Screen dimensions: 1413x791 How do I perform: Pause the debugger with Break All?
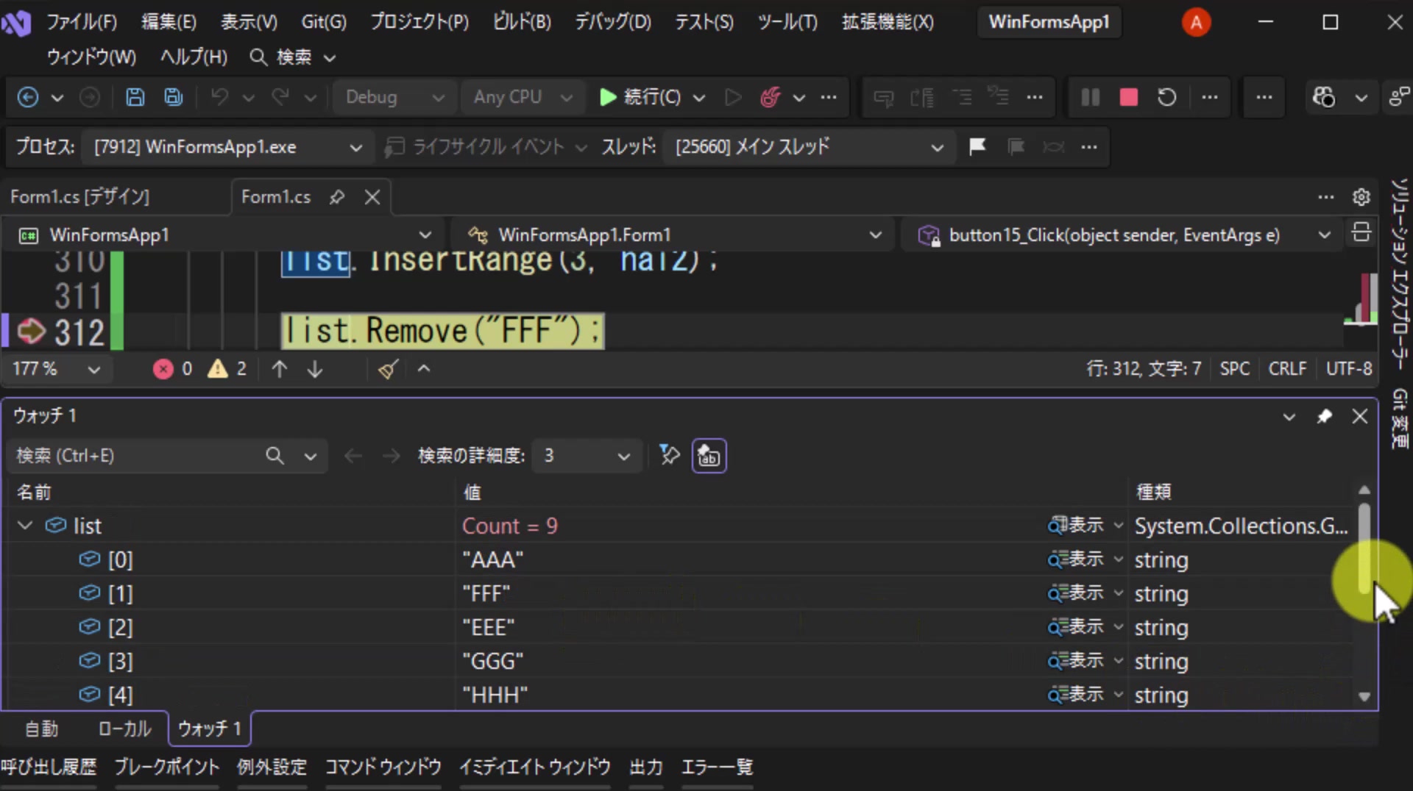click(1090, 97)
